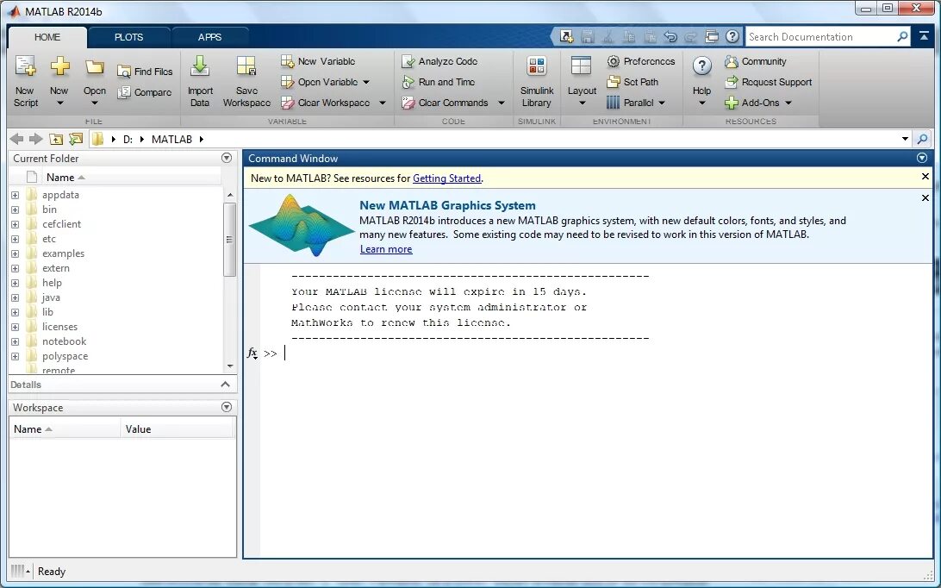This screenshot has height=588, width=941.
Task: Click Request Support
Action: point(768,82)
